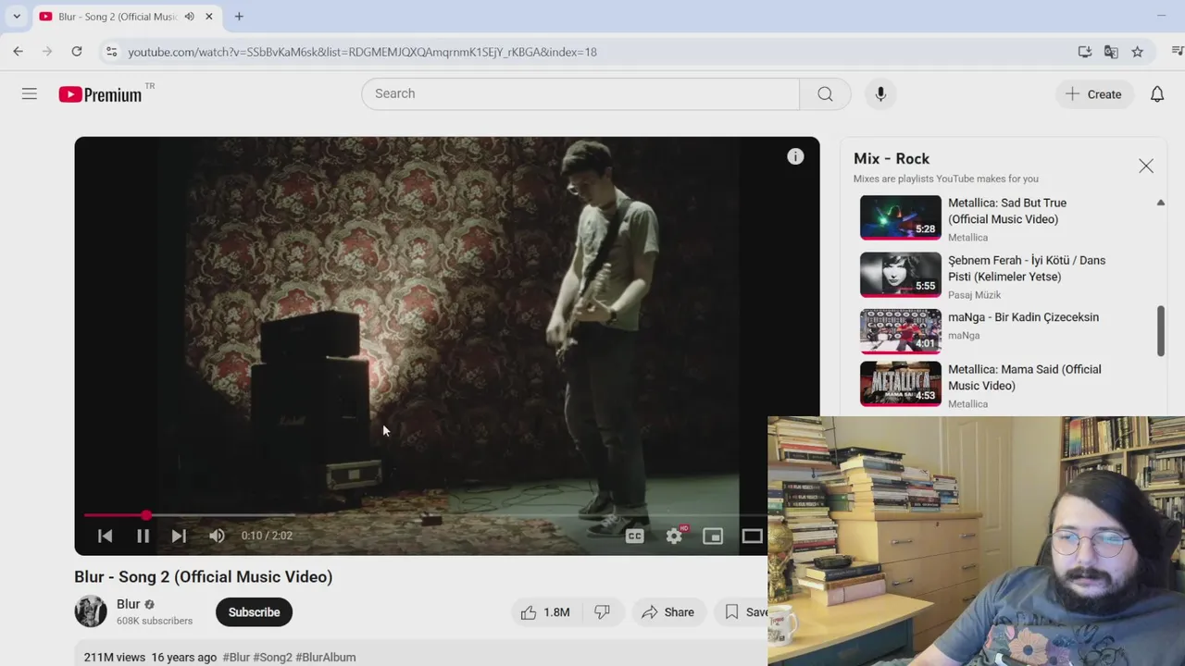The image size is (1185, 666).
Task: Skip to previous video in player
Action: [105, 536]
